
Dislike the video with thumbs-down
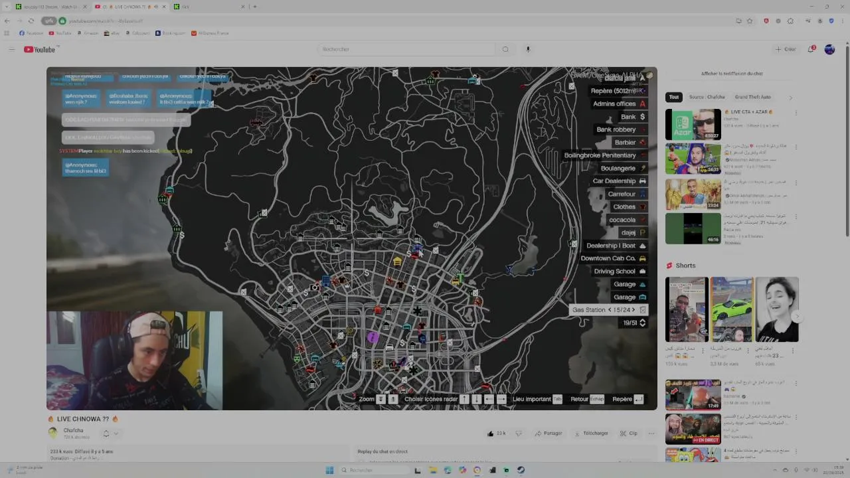[519, 434]
